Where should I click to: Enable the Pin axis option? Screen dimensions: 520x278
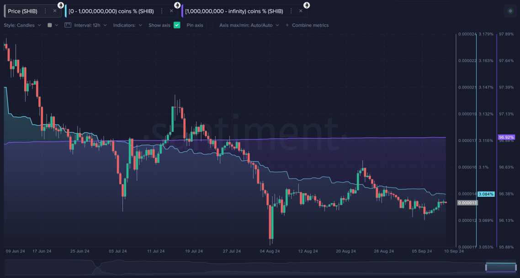(209, 25)
